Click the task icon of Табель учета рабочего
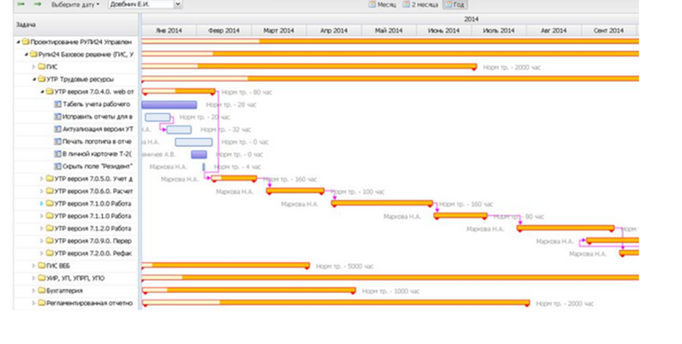 (x=57, y=105)
